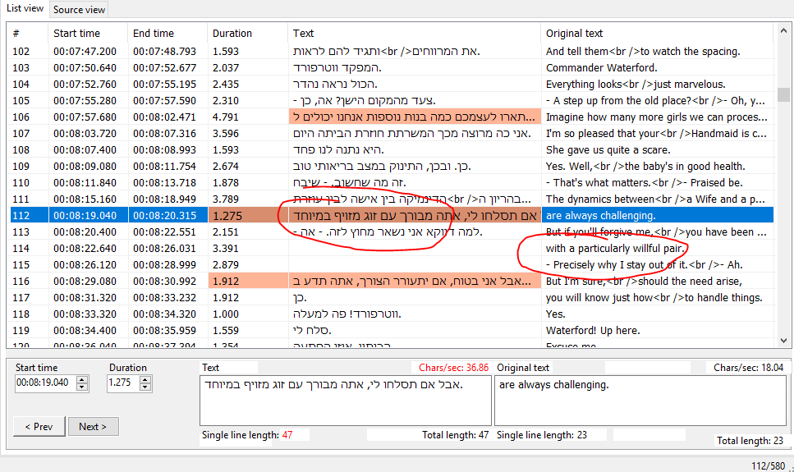Increase the Duration spinner value

(x=145, y=379)
